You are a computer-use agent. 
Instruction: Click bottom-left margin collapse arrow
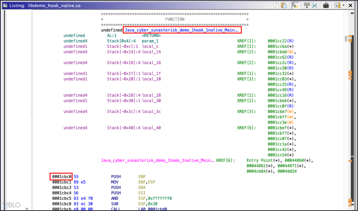pos(27,208)
